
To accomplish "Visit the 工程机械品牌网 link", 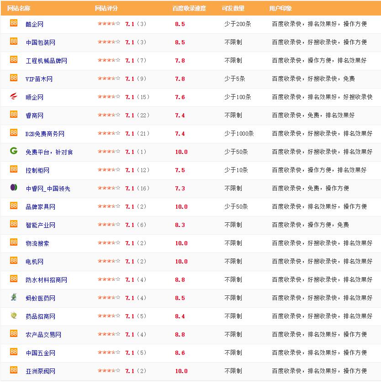I will point(46,61).
